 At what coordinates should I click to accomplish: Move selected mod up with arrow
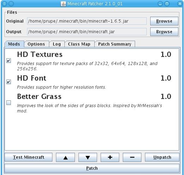click(65, 157)
